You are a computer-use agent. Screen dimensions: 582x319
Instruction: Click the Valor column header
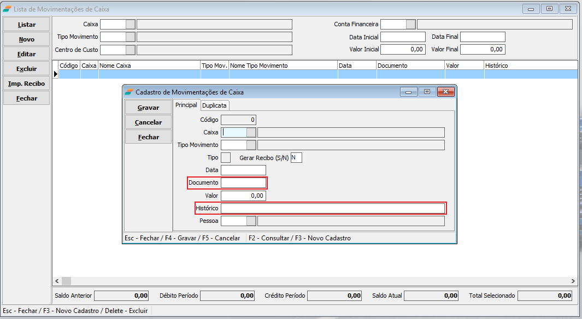pos(463,66)
